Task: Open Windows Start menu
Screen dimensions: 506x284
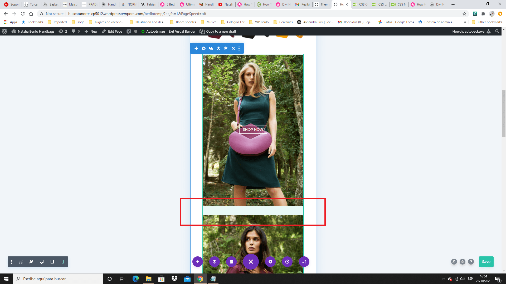Action: 6,279
